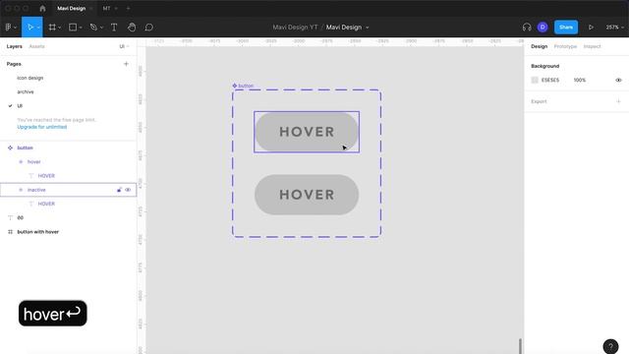Add a new page with plus icon

126,64
